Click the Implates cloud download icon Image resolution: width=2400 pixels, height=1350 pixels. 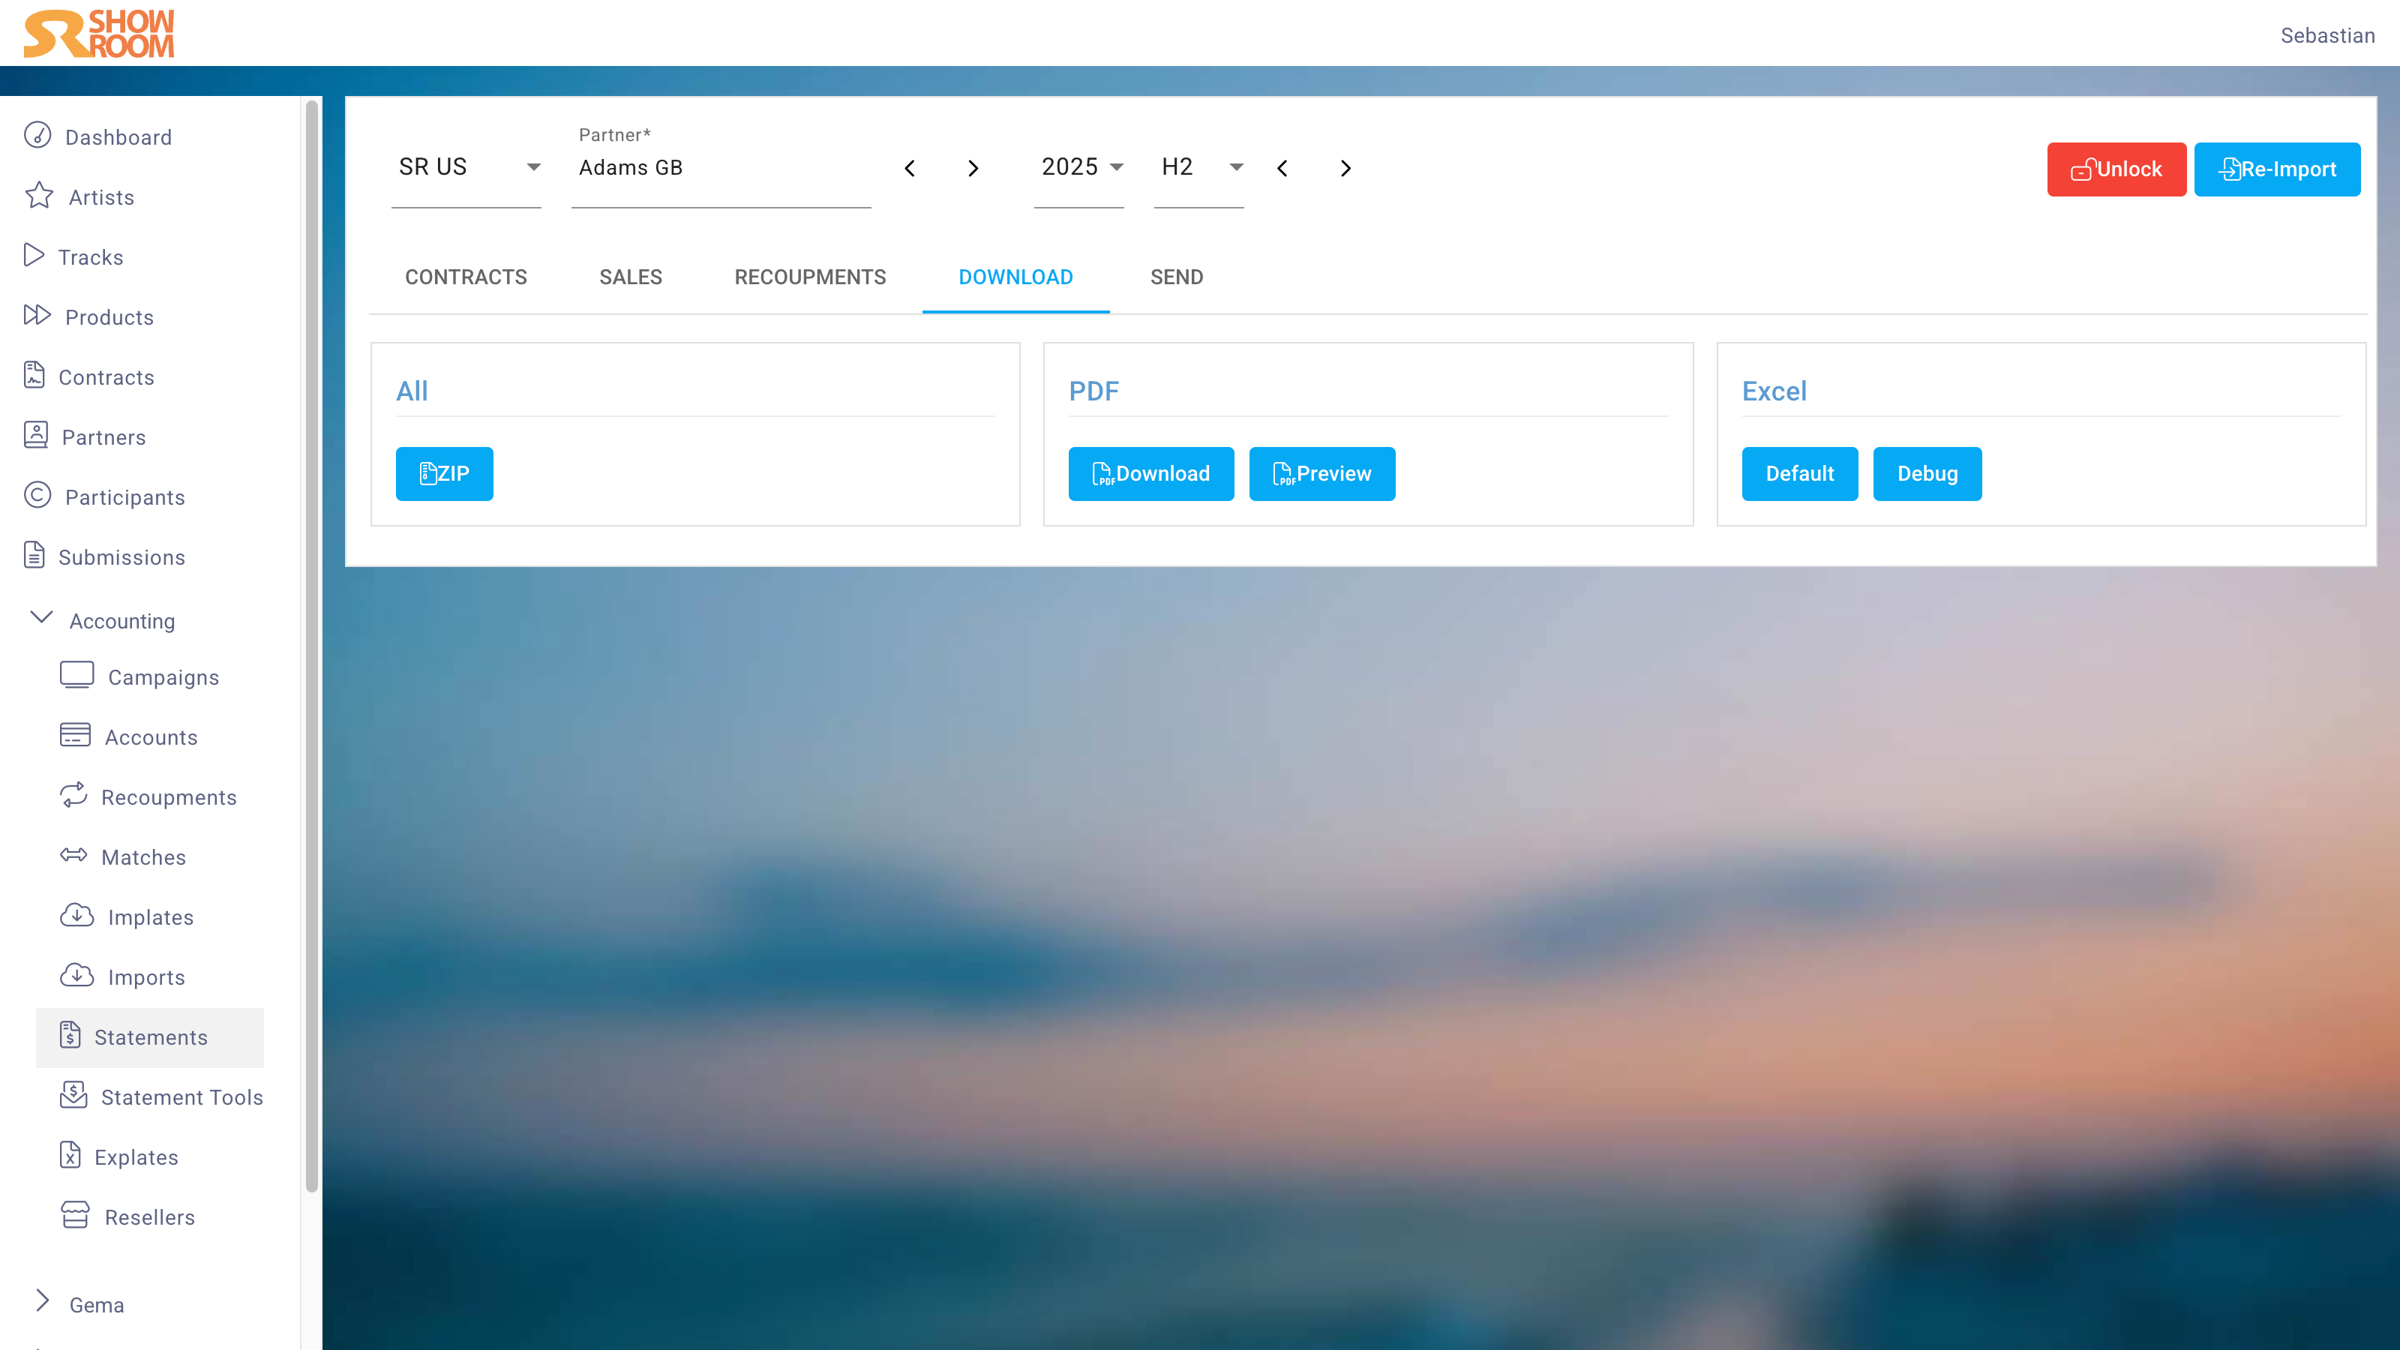[x=76, y=916]
